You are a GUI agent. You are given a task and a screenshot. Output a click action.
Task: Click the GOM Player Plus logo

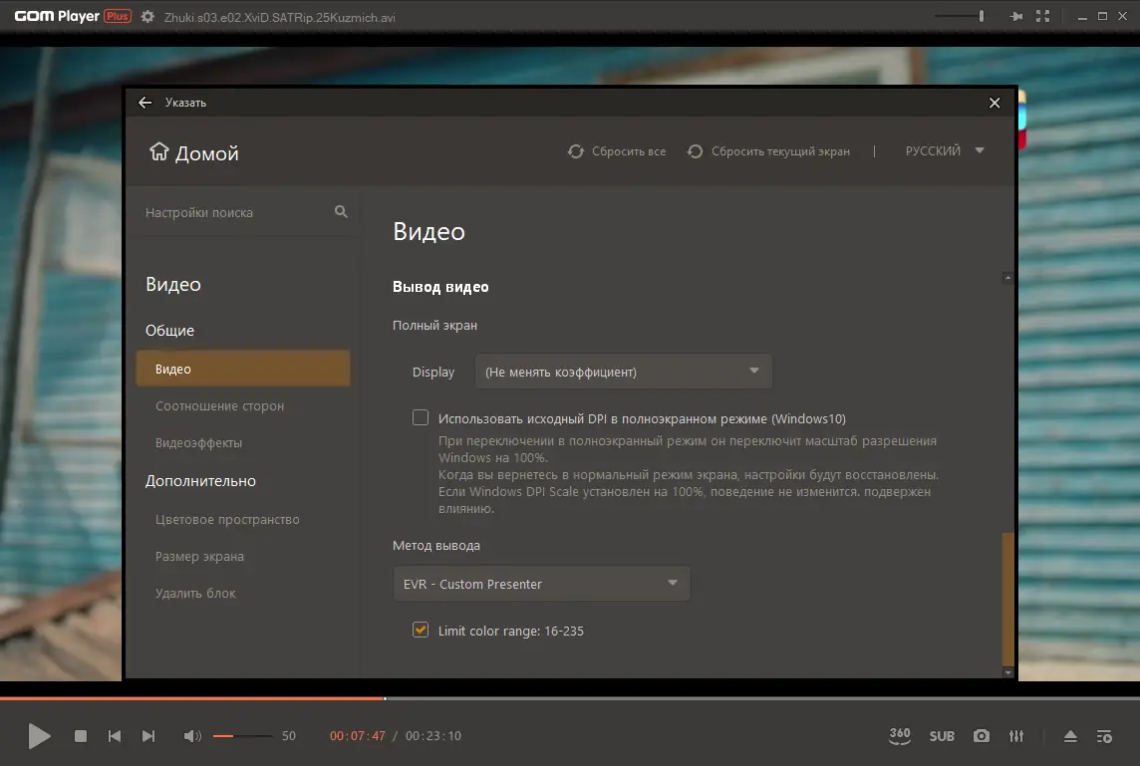click(73, 16)
